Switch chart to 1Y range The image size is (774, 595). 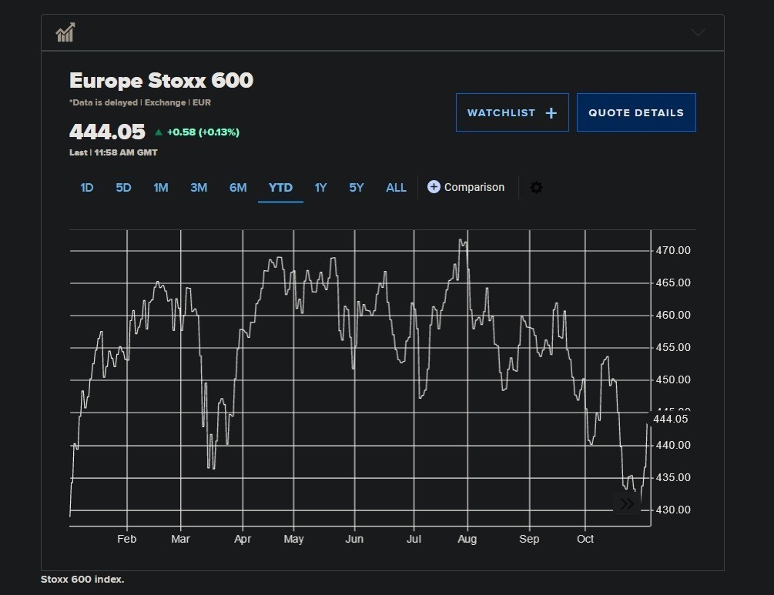click(320, 188)
